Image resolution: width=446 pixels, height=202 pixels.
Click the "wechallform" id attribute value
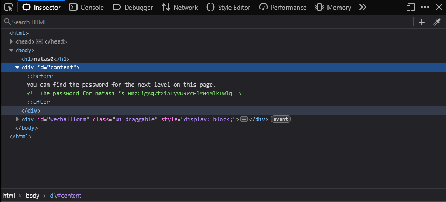pyautogui.click(x=68, y=119)
